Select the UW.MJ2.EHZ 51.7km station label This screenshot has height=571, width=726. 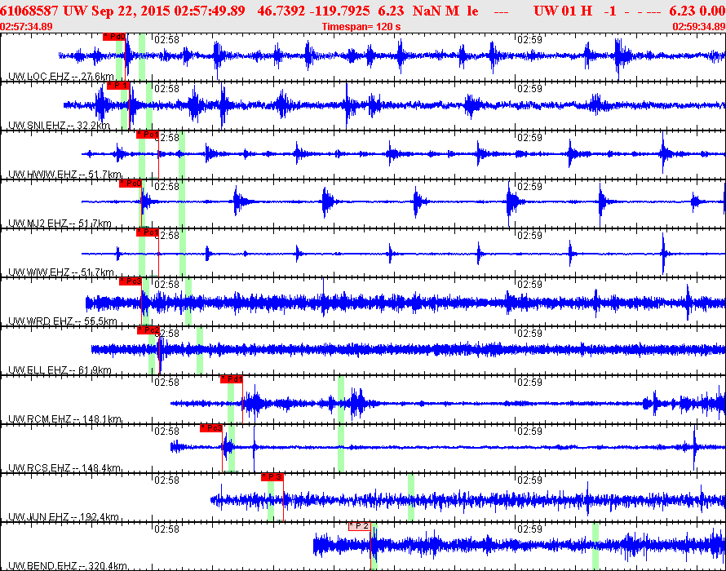(60, 224)
